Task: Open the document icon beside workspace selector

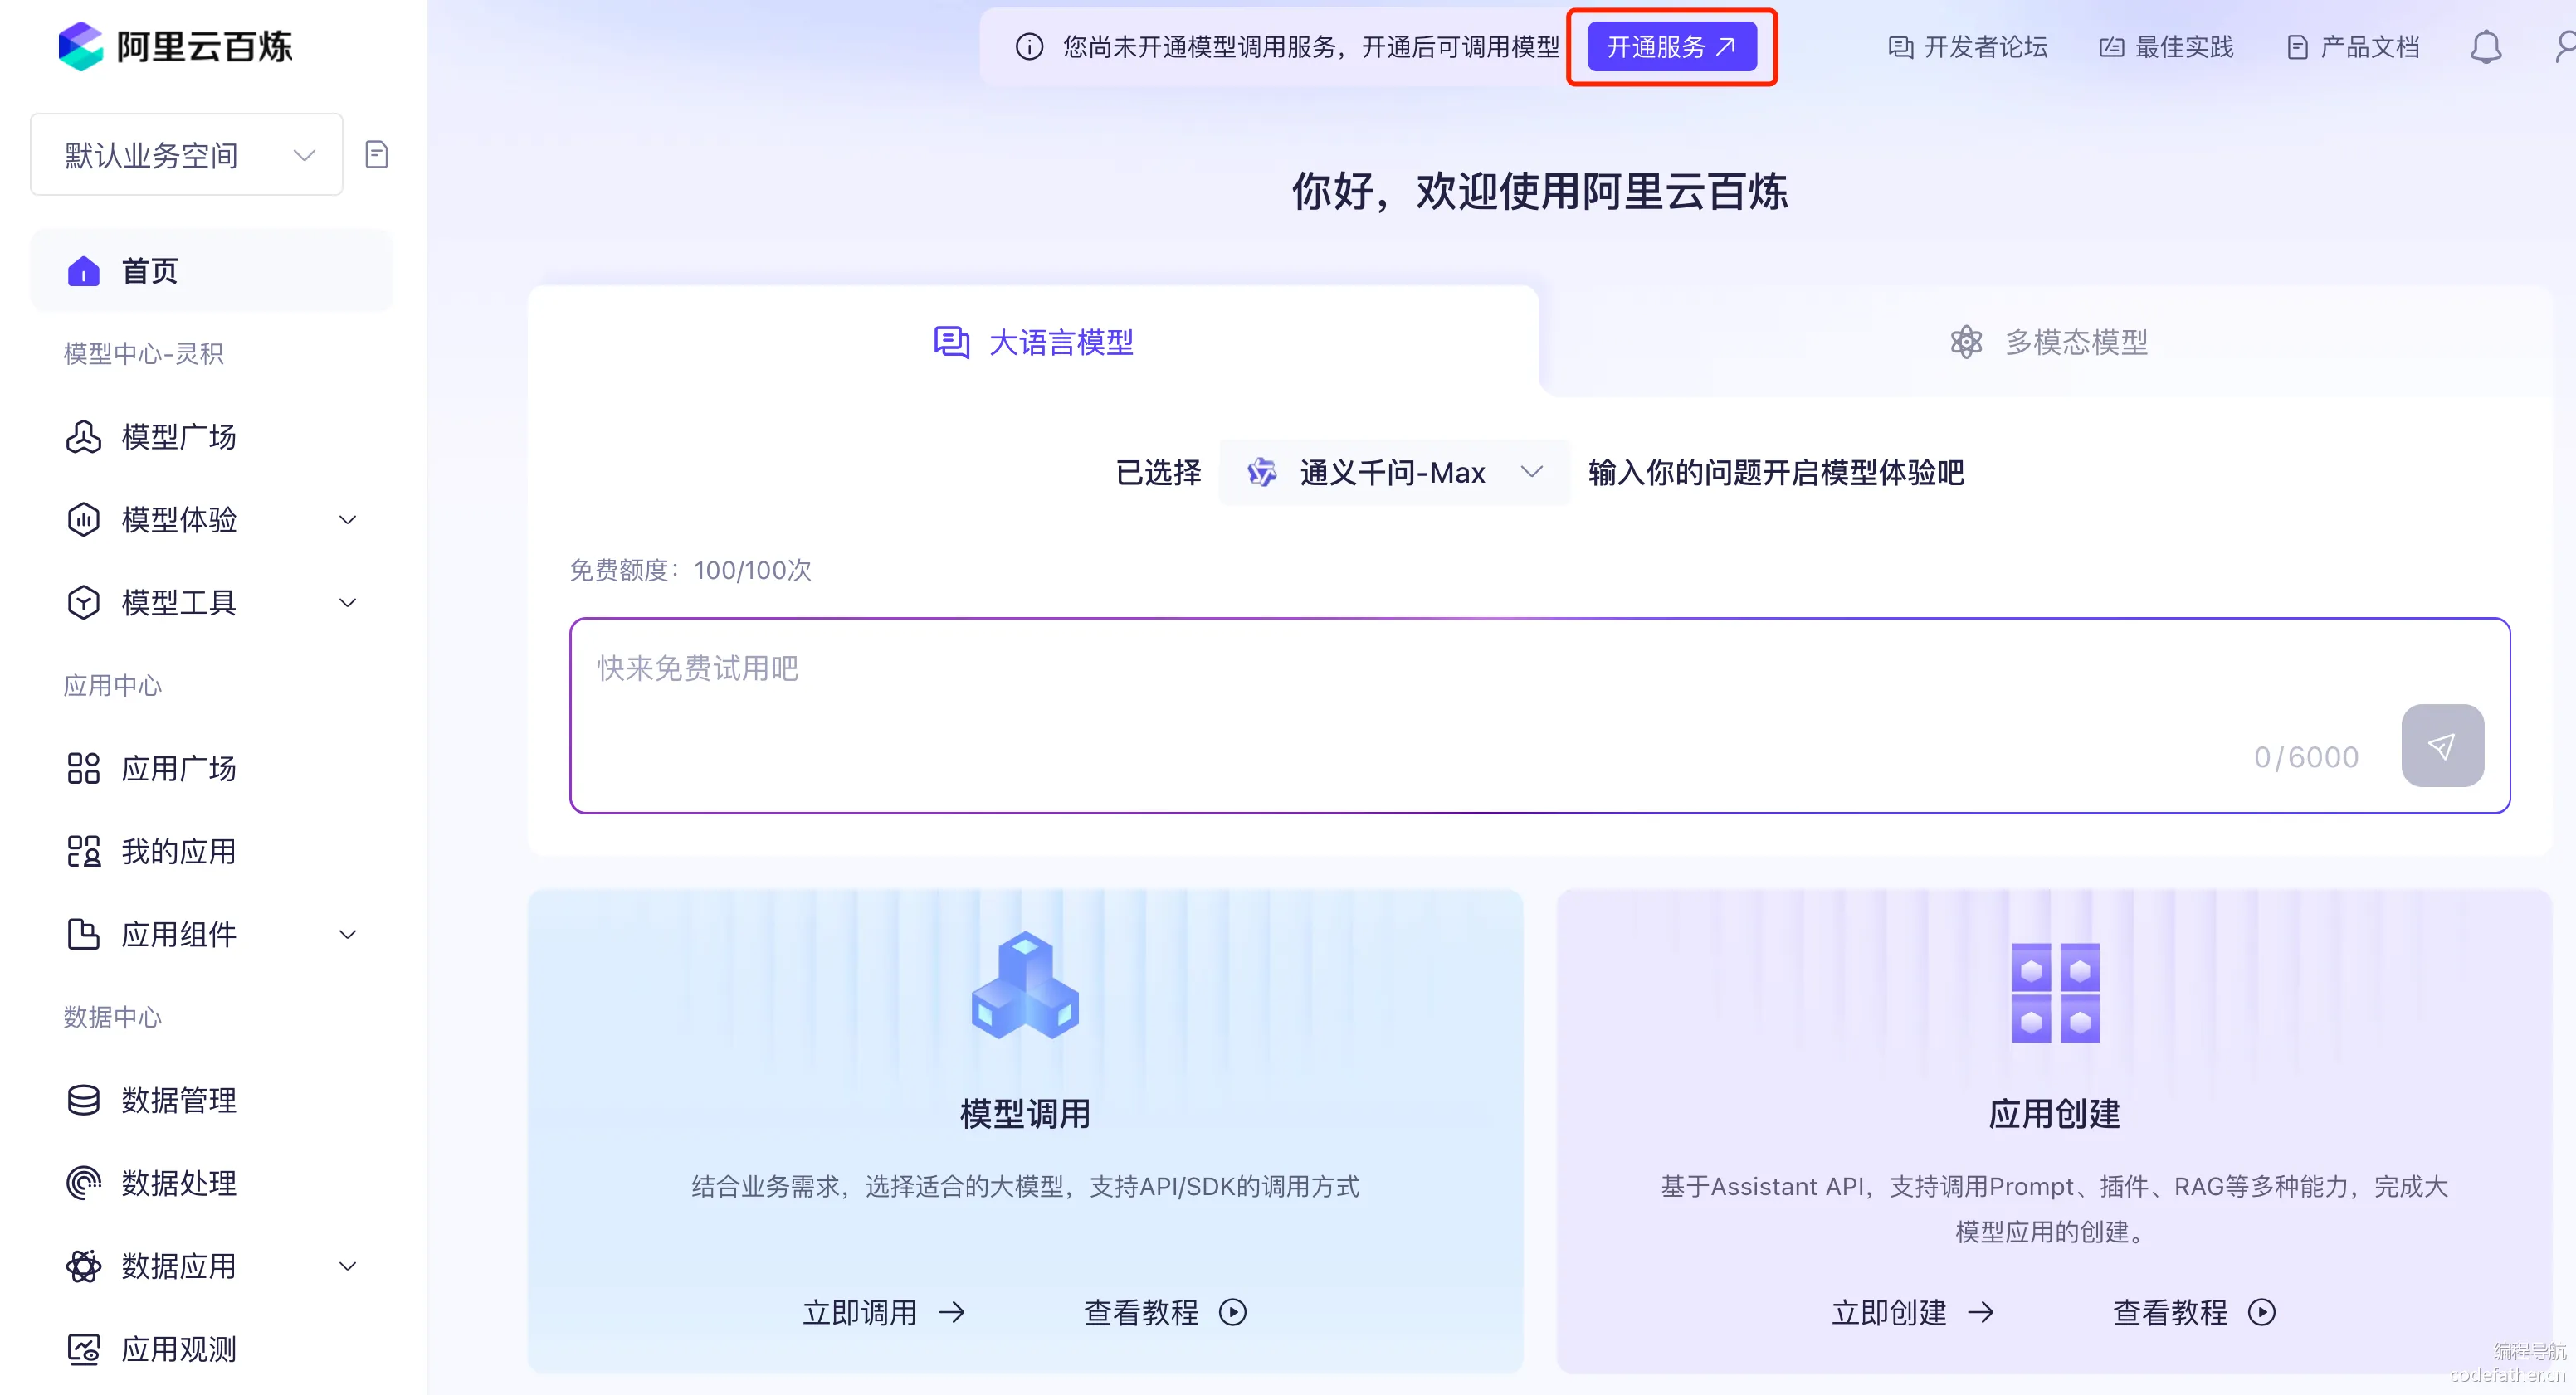Action: pos(377,155)
